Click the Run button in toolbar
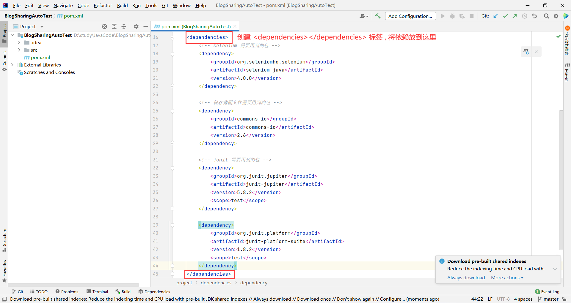Screen dimensions: 571x303 [x=443, y=16]
